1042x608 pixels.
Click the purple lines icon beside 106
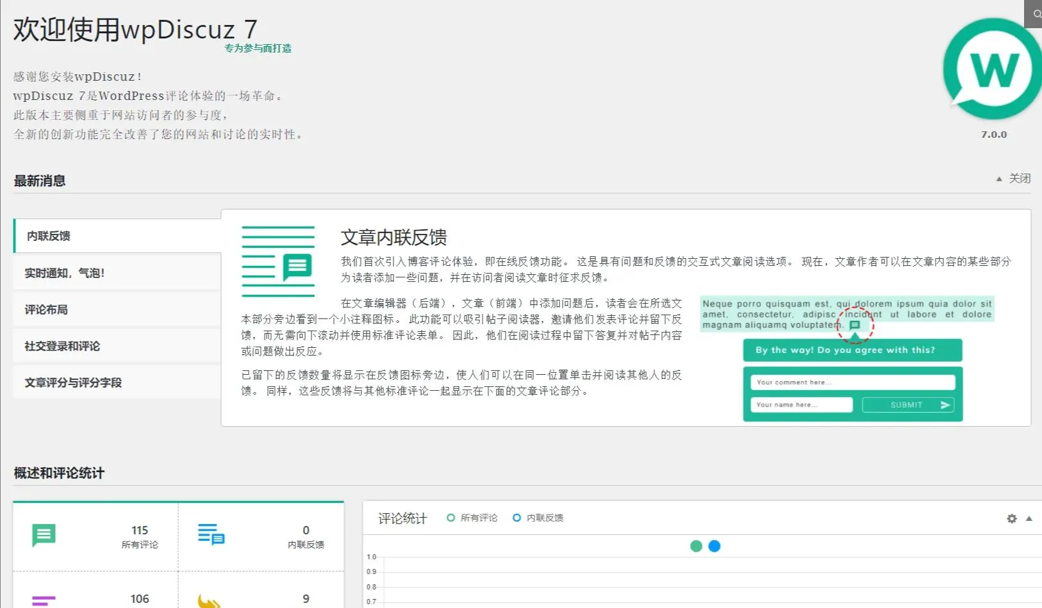pyautogui.click(x=44, y=601)
